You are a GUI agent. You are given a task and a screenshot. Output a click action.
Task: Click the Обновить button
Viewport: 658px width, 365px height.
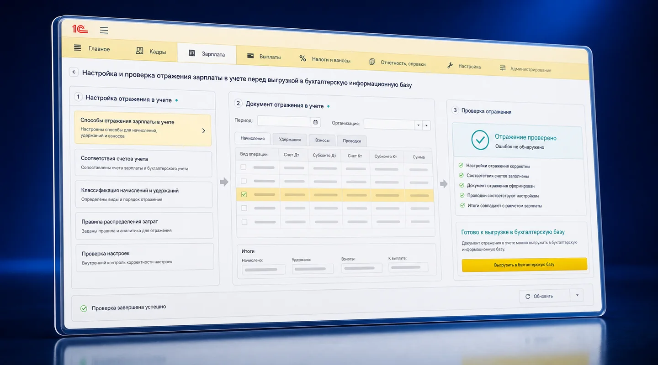pos(545,296)
